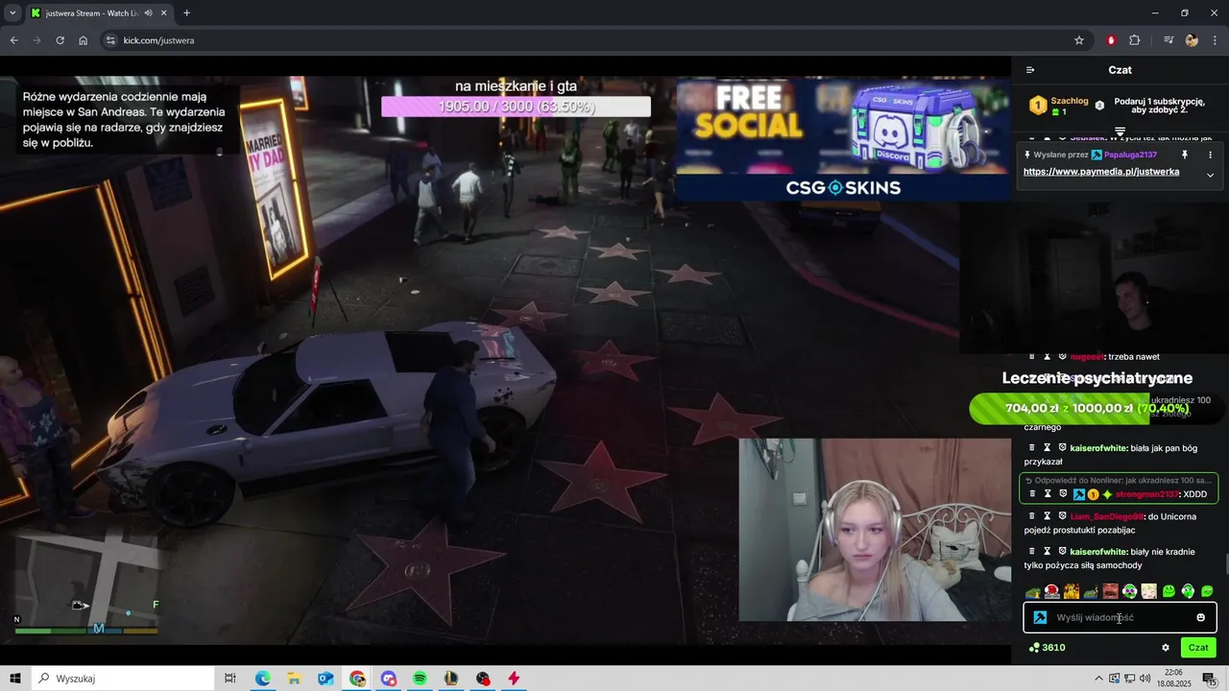This screenshot has width=1229, height=691.
Task: View Szachlog top gifter entry
Action: (1059, 106)
